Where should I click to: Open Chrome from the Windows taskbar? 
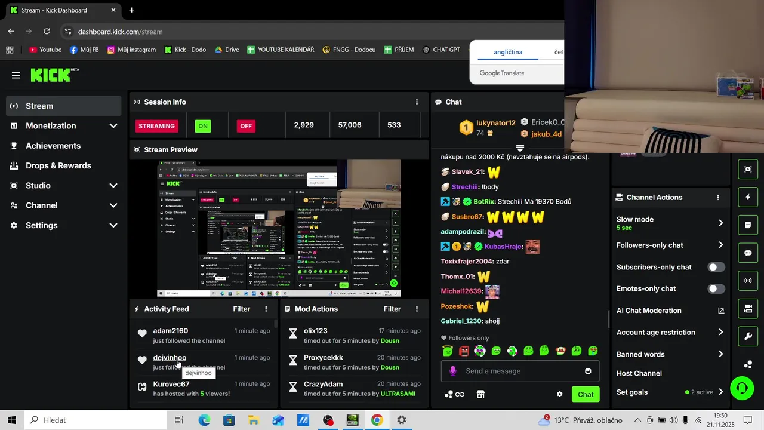377,420
